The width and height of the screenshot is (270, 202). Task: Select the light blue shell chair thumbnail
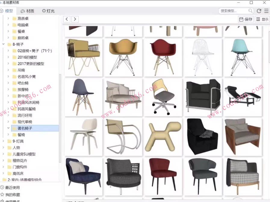[x=243, y=58]
